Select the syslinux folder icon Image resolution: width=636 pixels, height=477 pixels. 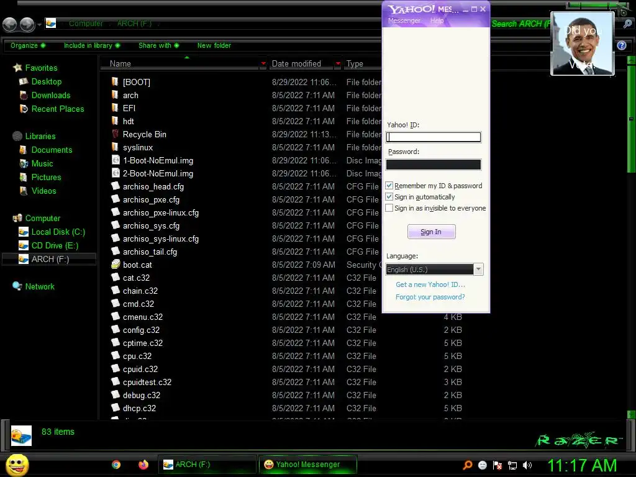tap(115, 147)
